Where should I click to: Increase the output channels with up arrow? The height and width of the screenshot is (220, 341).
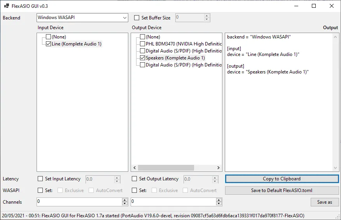click(219, 200)
